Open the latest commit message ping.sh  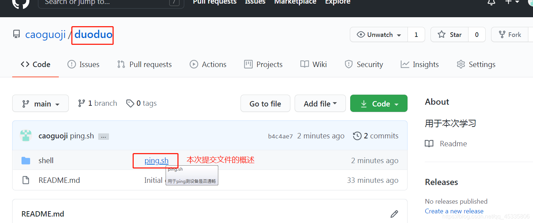[x=82, y=136]
